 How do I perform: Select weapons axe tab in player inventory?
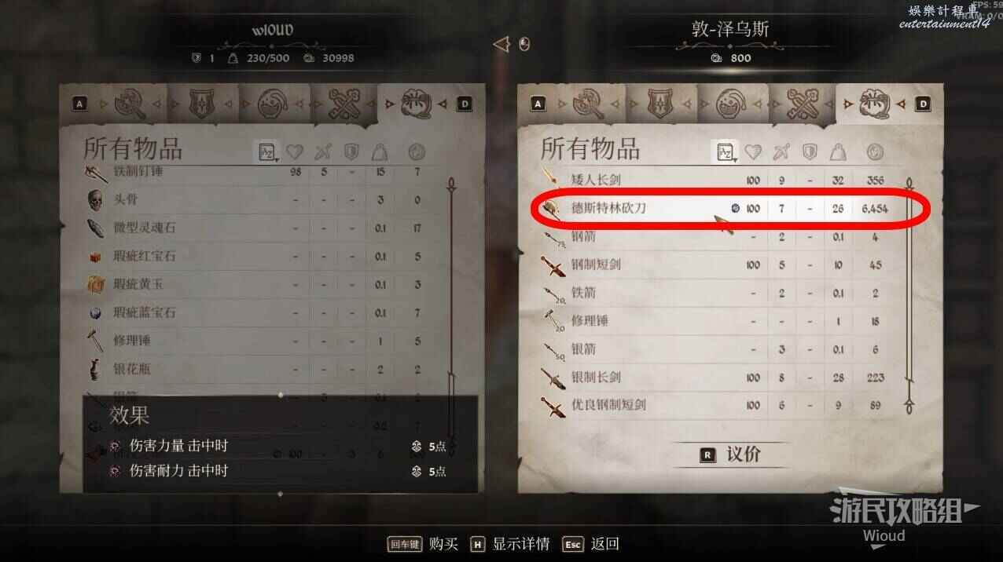pos(130,104)
